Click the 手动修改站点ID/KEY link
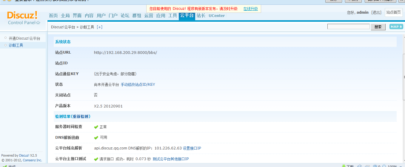Image resolution: width=405 pixels, height=167 pixels. coord(138,85)
